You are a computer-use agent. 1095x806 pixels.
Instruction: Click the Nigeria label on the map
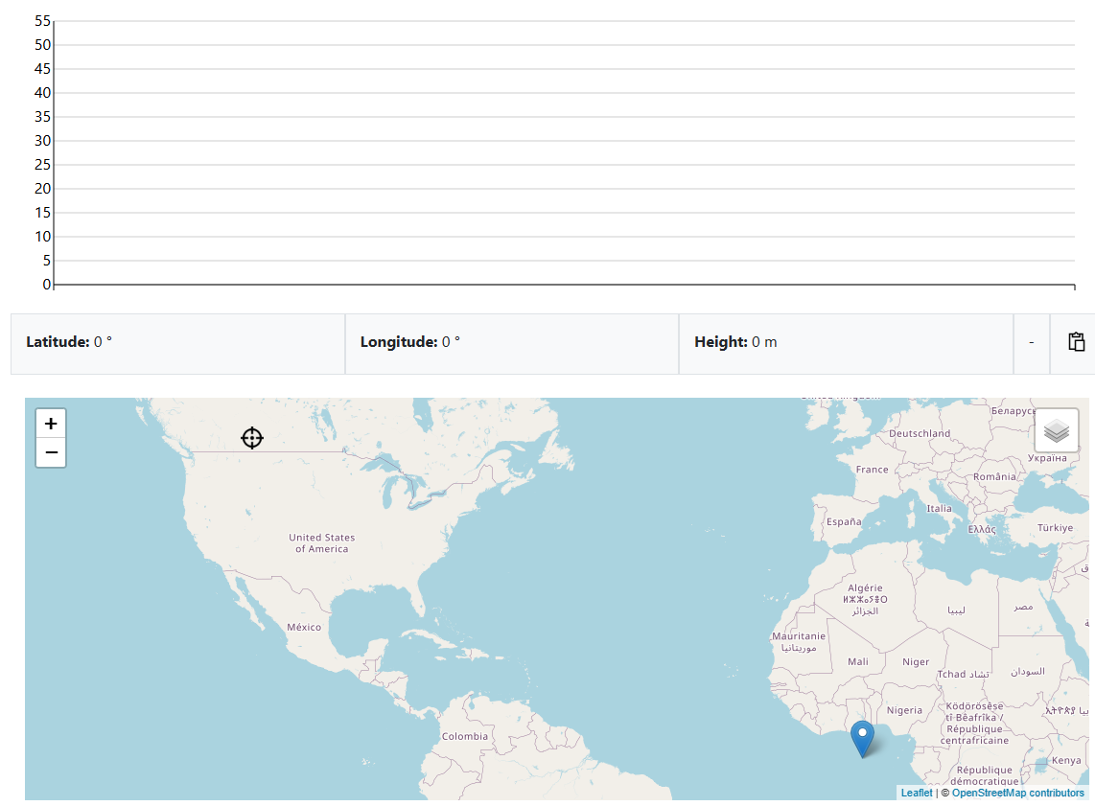pyautogui.click(x=903, y=710)
